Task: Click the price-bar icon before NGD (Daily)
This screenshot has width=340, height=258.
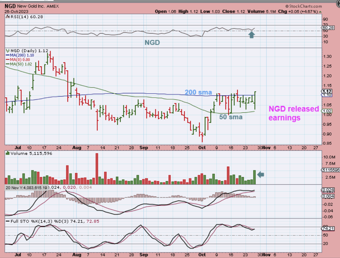Action: click(8, 50)
